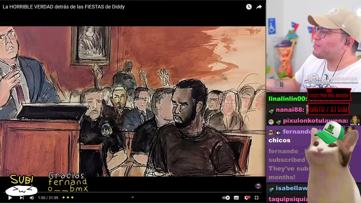Open the HD settings gear
The width and height of the screenshot is (361, 203).
pos(247,198)
